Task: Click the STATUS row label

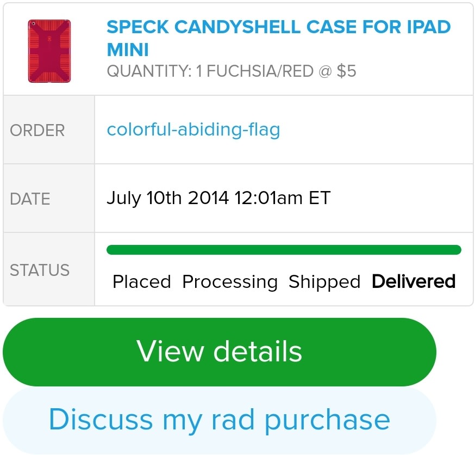Action: (x=40, y=270)
